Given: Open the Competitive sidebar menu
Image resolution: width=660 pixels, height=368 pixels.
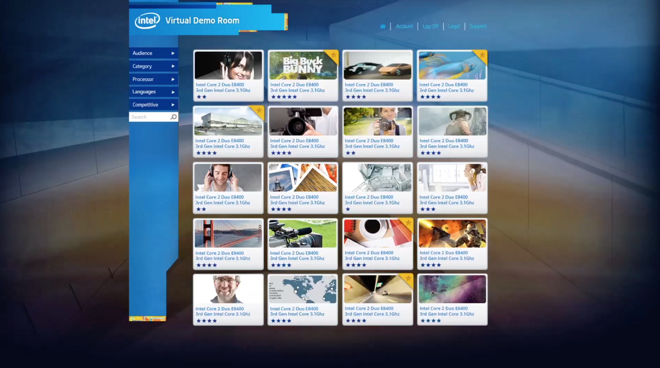Looking at the screenshot, I should pos(153,105).
